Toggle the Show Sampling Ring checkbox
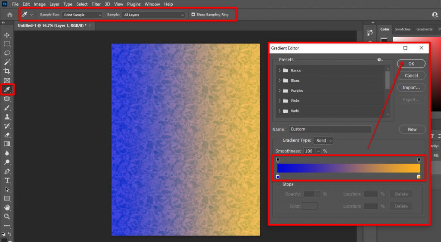Screen dimensions: 441x242 193,15
